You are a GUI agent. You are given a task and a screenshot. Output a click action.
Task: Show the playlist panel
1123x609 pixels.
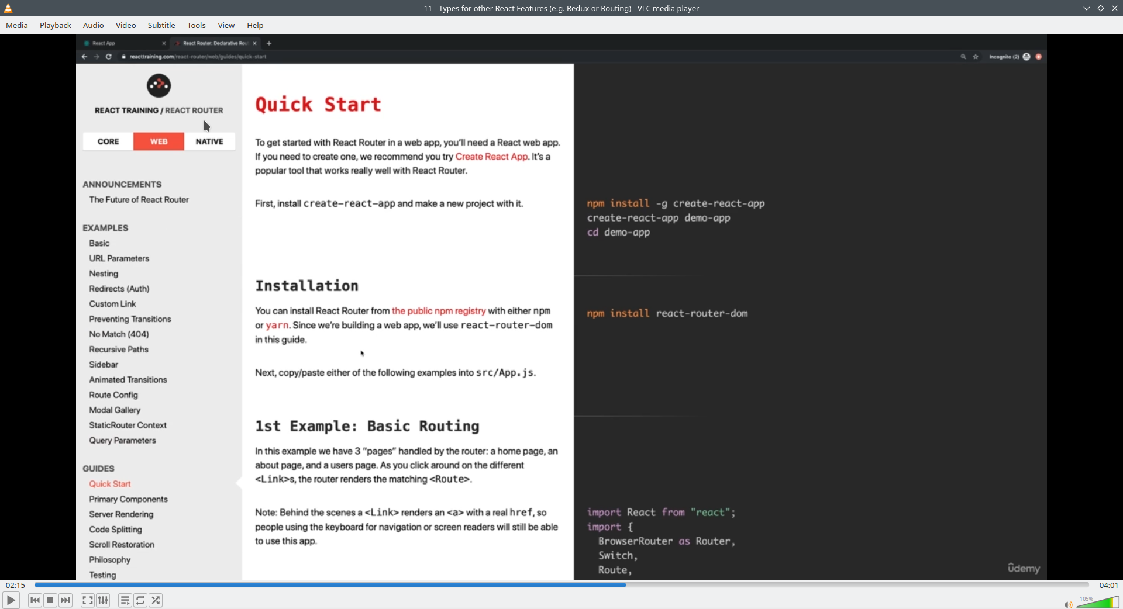[x=125, y=600]
